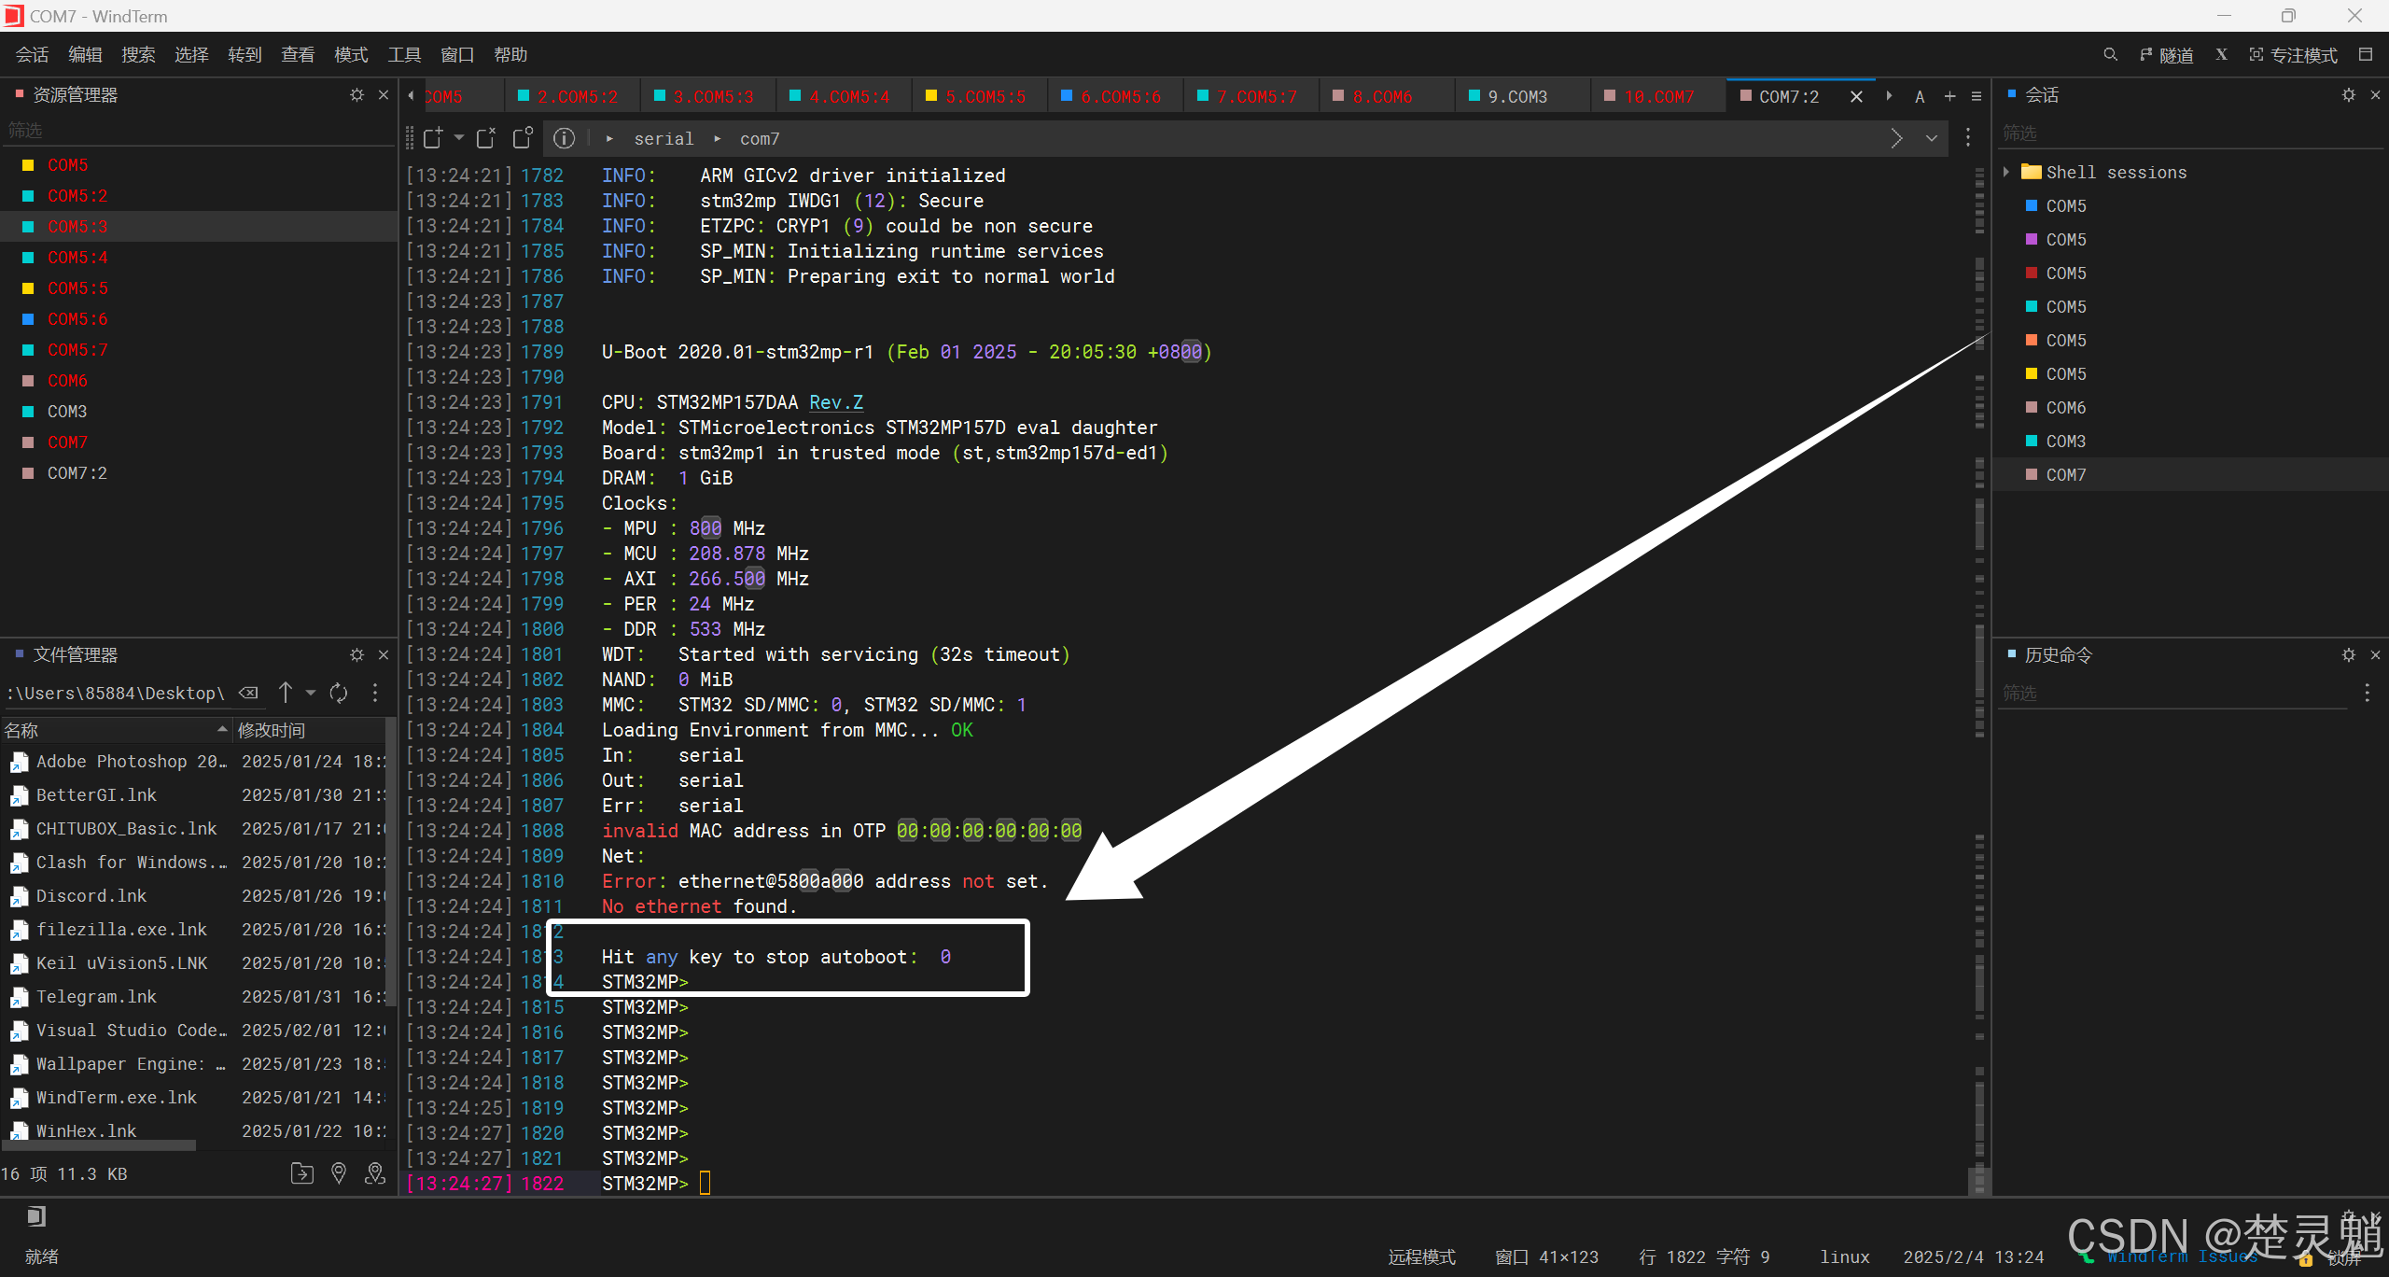
Task: Open the search magnifier icon in the menu bar
Action: (x=2110, y=55)
